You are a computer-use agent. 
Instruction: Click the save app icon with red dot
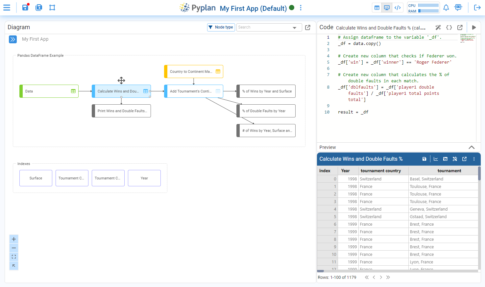point(25,7)
